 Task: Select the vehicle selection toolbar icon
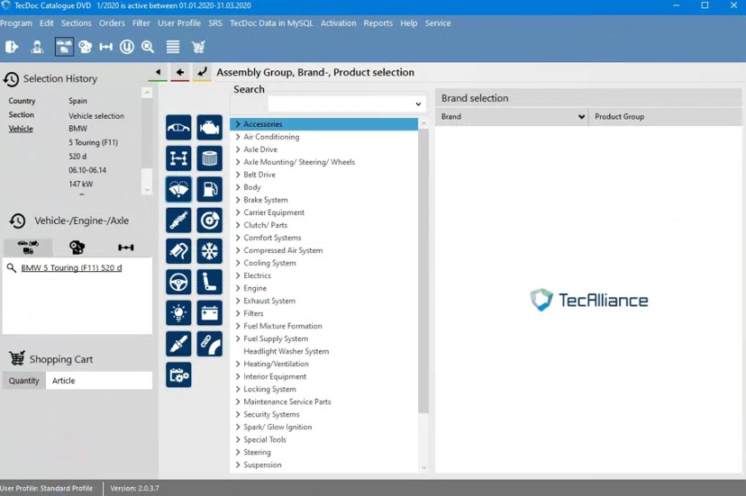tap(64, 47)
